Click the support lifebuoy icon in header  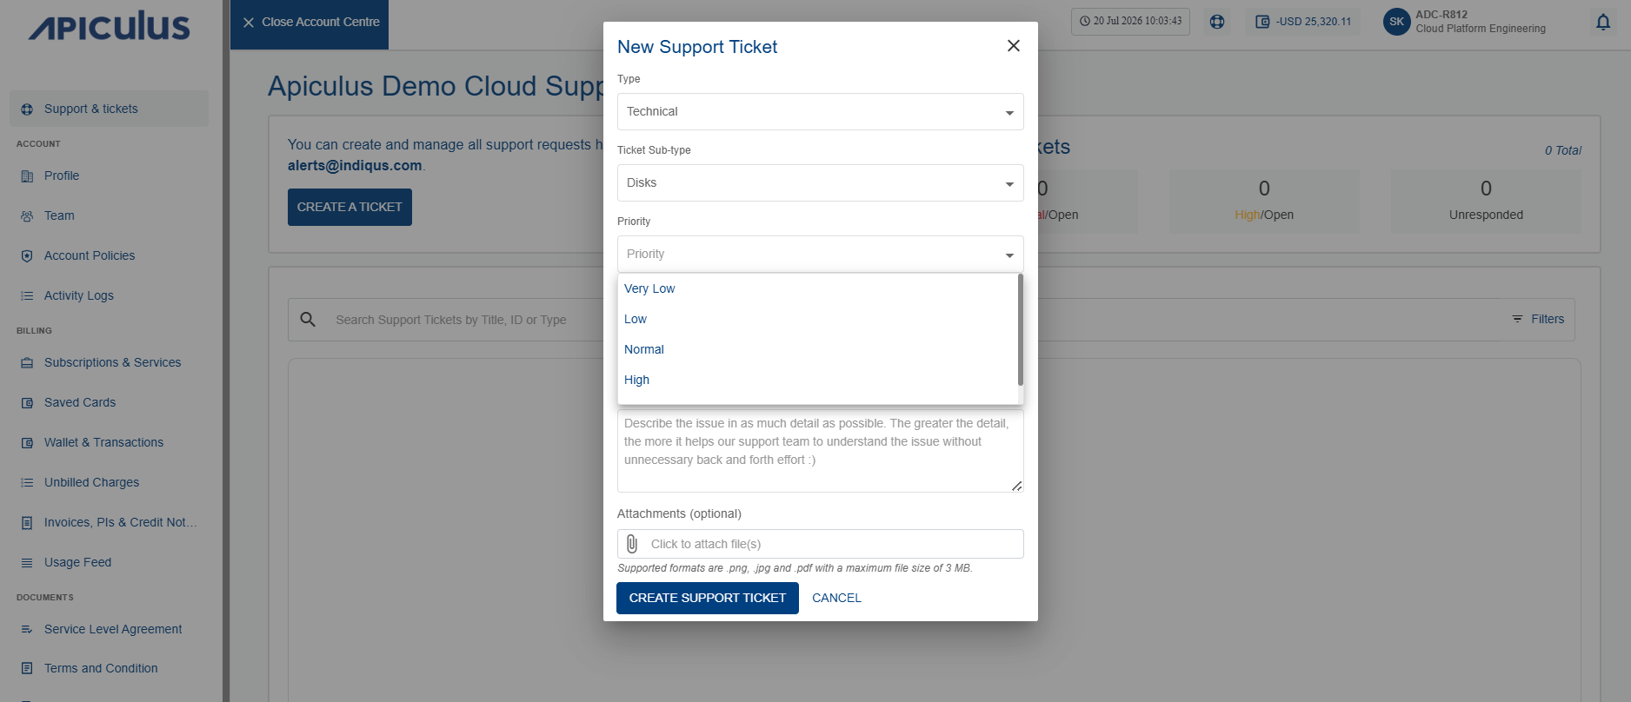(1217, 22)
